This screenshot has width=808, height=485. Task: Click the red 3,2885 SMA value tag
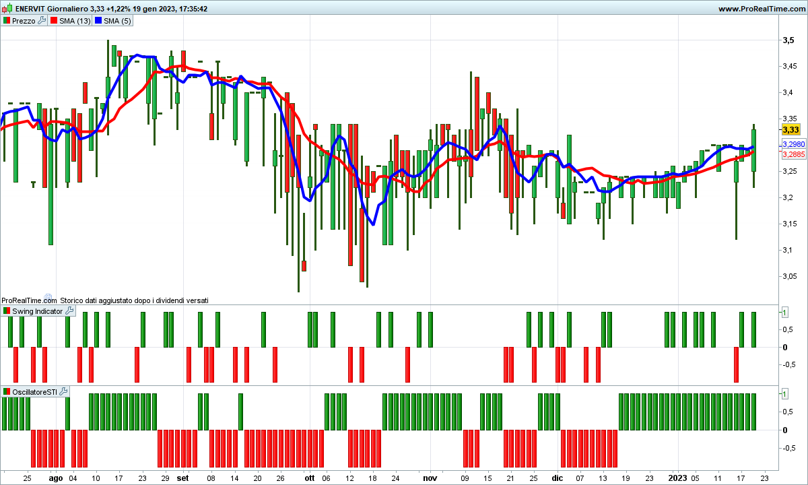pos(793,154)
